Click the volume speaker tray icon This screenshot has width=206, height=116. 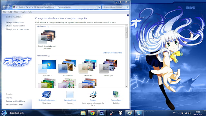pos(189,113)
